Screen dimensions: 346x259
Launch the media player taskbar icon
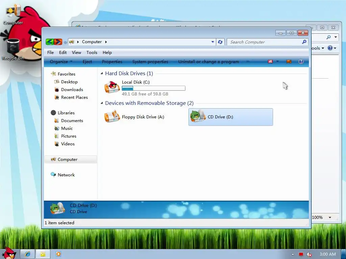[58, 254]
